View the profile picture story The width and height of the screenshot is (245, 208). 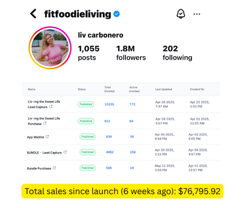pos(50,48)
